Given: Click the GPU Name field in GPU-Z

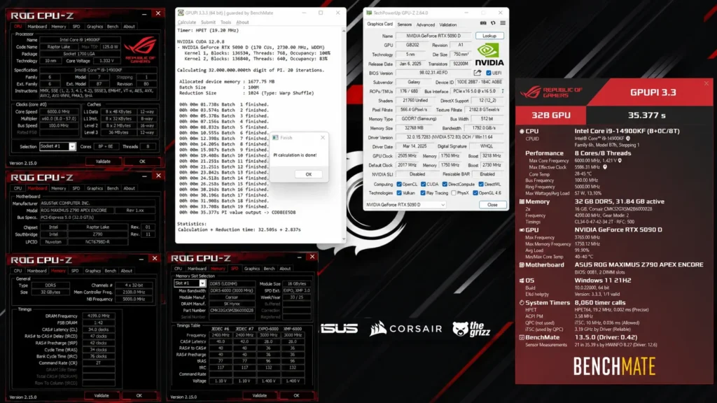Looking at the screenshot, I should (x=434, y=36).
